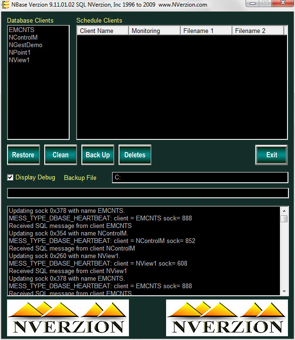Click log line 'Updating sock 0x354 with name NControlM.'
Image resolution: width=295 pixels, height=340 pixels.
(x=68, y=233)
